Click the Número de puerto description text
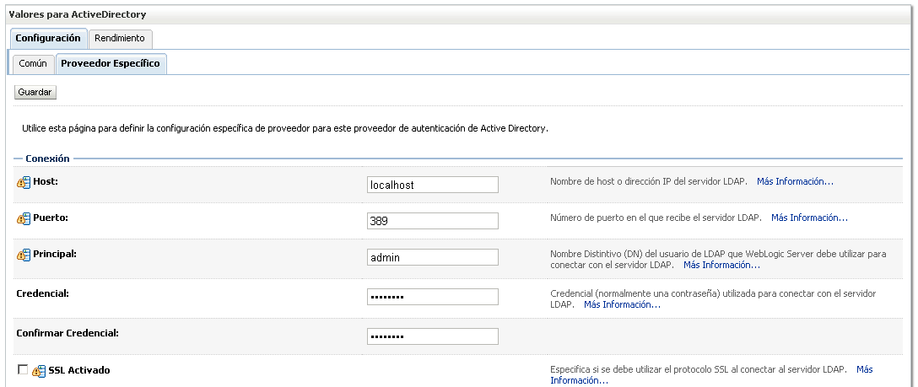The width and height of the screenshot is (918, 387). 656,218
